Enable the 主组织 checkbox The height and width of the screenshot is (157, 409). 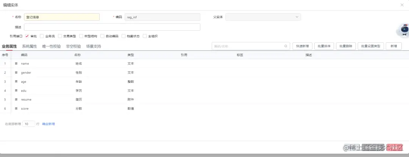[145, 36]
